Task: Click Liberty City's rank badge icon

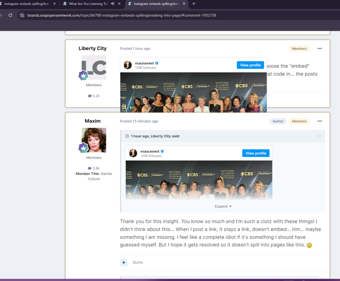Action: click(x=83, y=76)
